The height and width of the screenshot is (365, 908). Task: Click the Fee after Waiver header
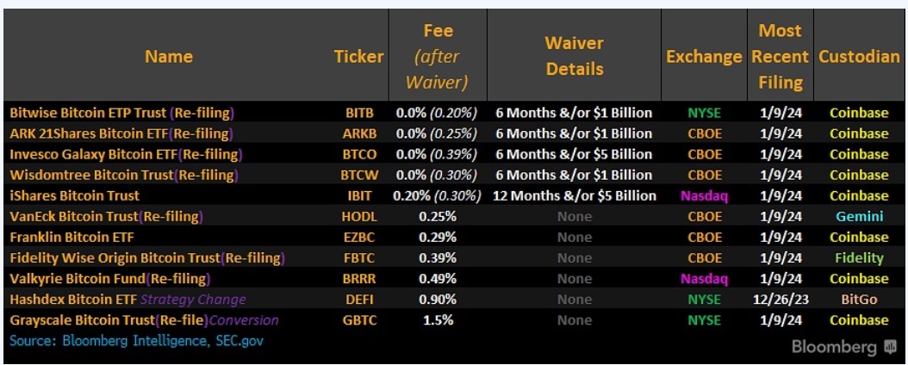pos(438,57)
